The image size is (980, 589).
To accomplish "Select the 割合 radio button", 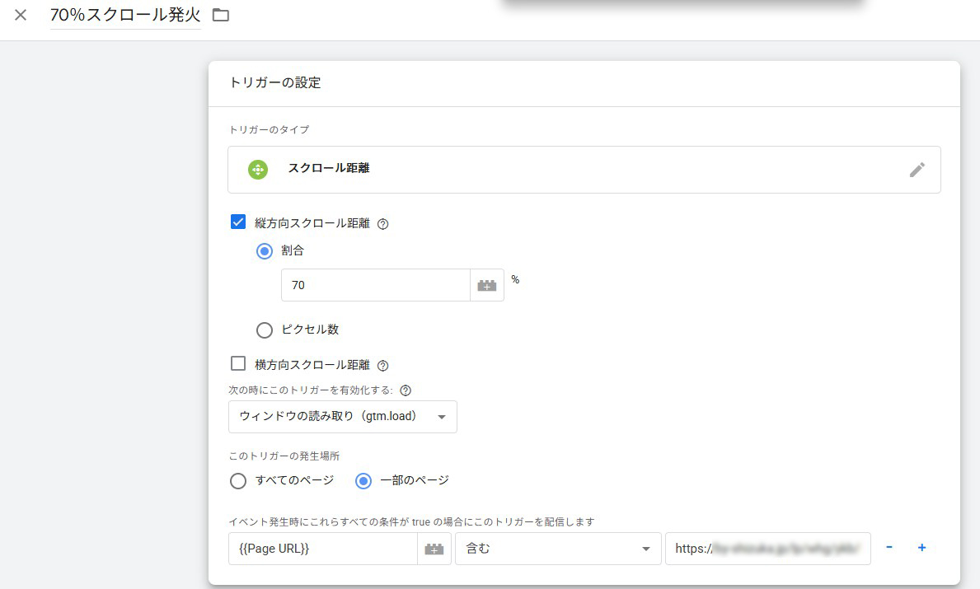I will coord(265,251).
